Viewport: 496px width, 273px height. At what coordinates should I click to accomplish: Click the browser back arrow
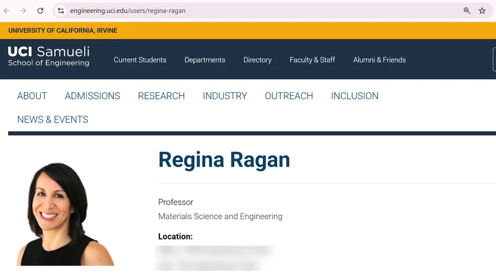click(7, 11)
